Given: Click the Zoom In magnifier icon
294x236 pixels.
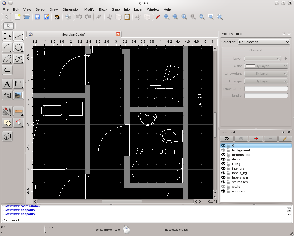Looking at the screenshot, I should pos(166,17).
